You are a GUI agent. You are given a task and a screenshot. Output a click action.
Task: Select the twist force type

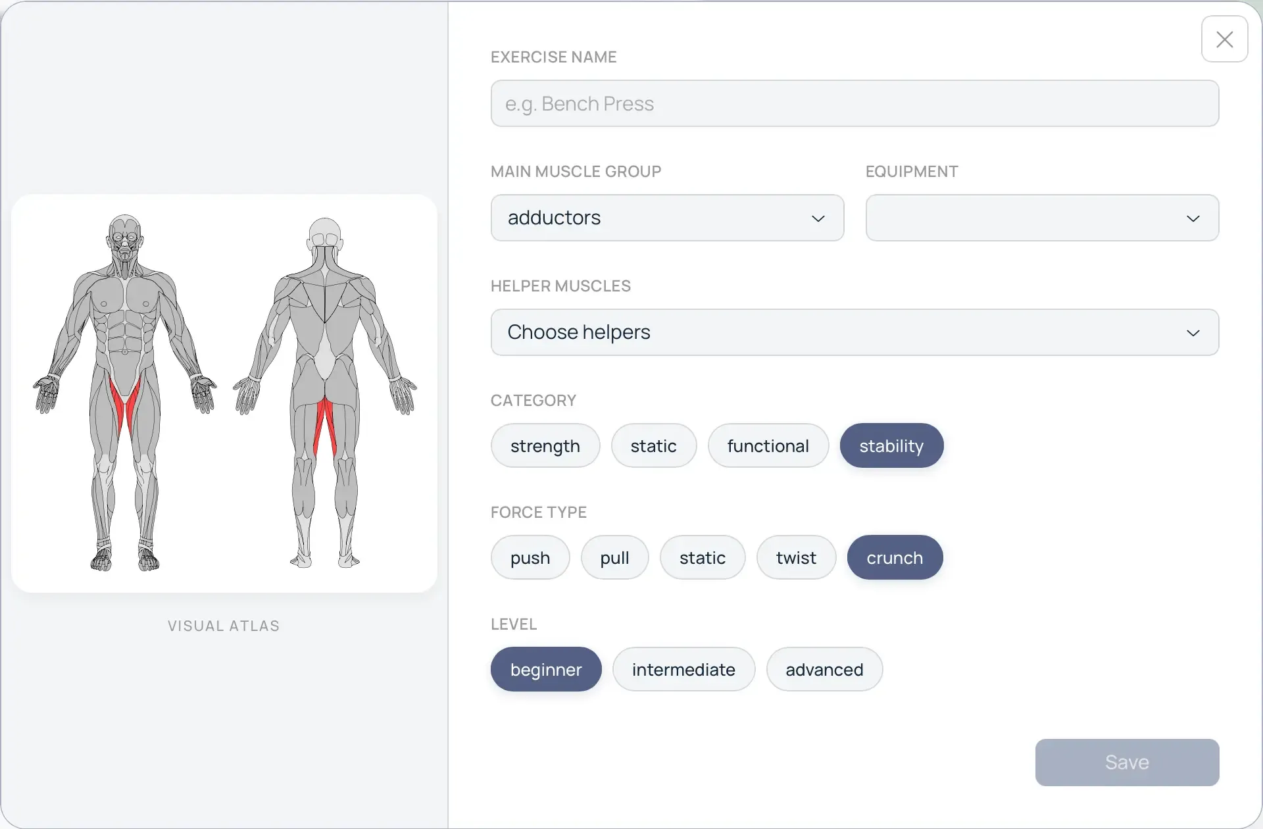click(x=796, y=557)
